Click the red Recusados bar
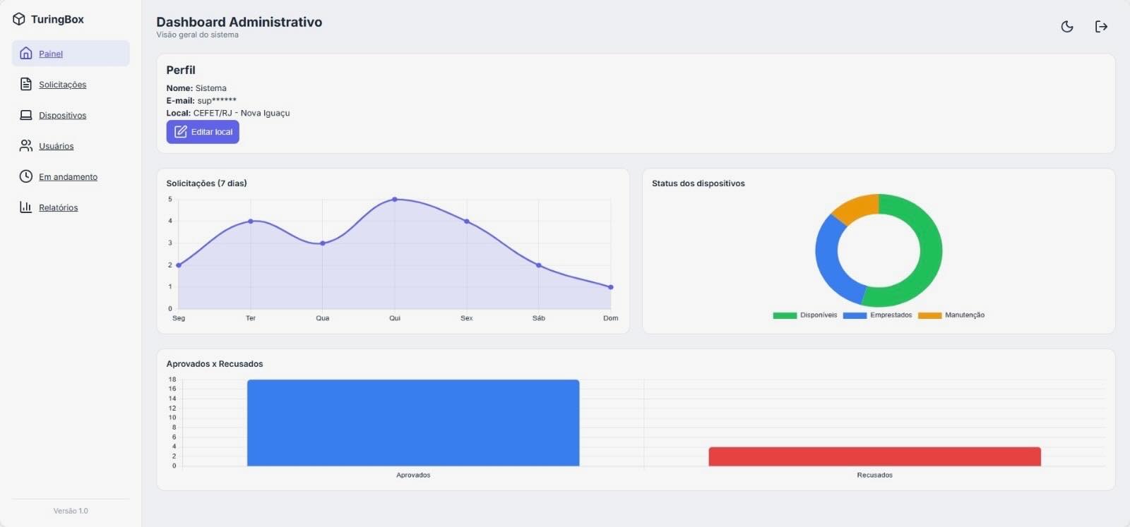Image resolution: width=1130 pixels, height=527 pixels. pos(874,456)
